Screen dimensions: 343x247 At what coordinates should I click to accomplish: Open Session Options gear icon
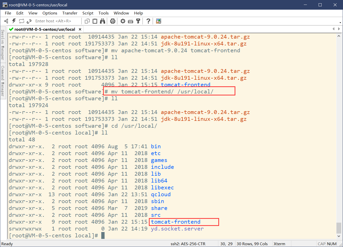point(123,21)
